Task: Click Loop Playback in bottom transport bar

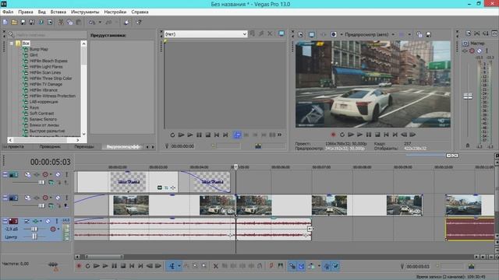Action: (x=87, y=266)
